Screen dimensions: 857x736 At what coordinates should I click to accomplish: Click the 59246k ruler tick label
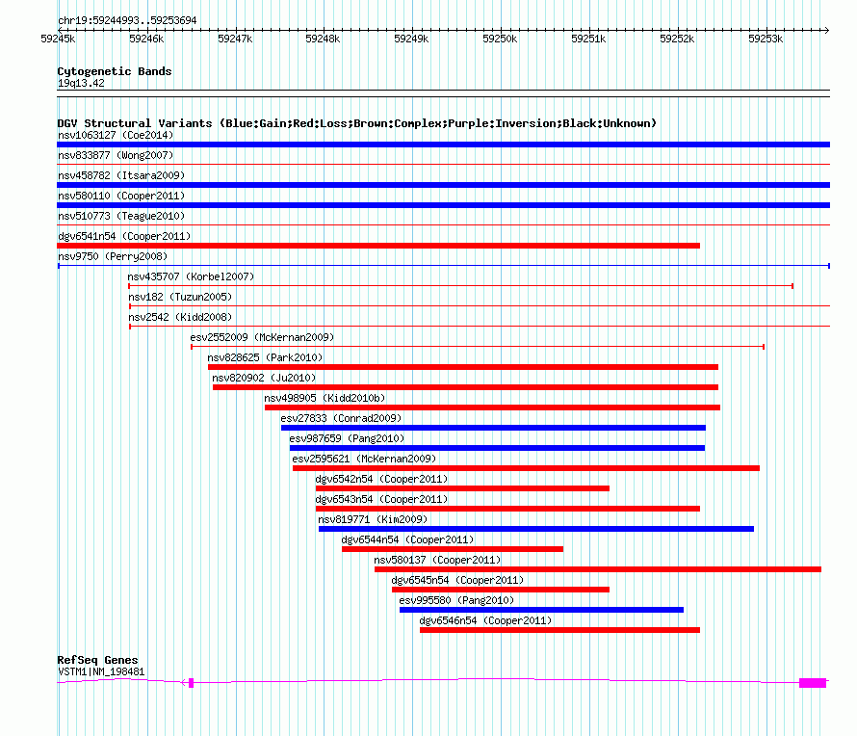[146, 39]
